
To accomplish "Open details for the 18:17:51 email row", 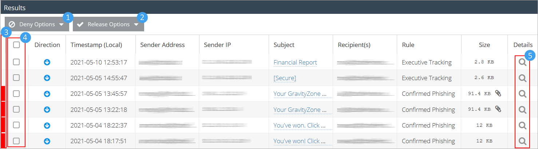I will (522, 141).
